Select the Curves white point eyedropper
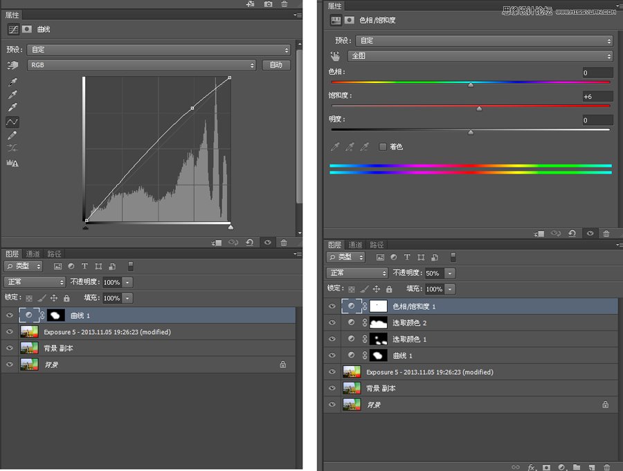This screenshot has width=623, height=471. click(x=12, y=108)
